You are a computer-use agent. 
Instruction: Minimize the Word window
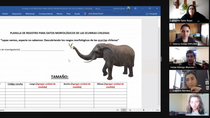[143, 8]
